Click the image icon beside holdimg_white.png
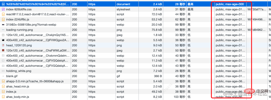The width and height of the screenshot is (271, 100). click(3, 71)
